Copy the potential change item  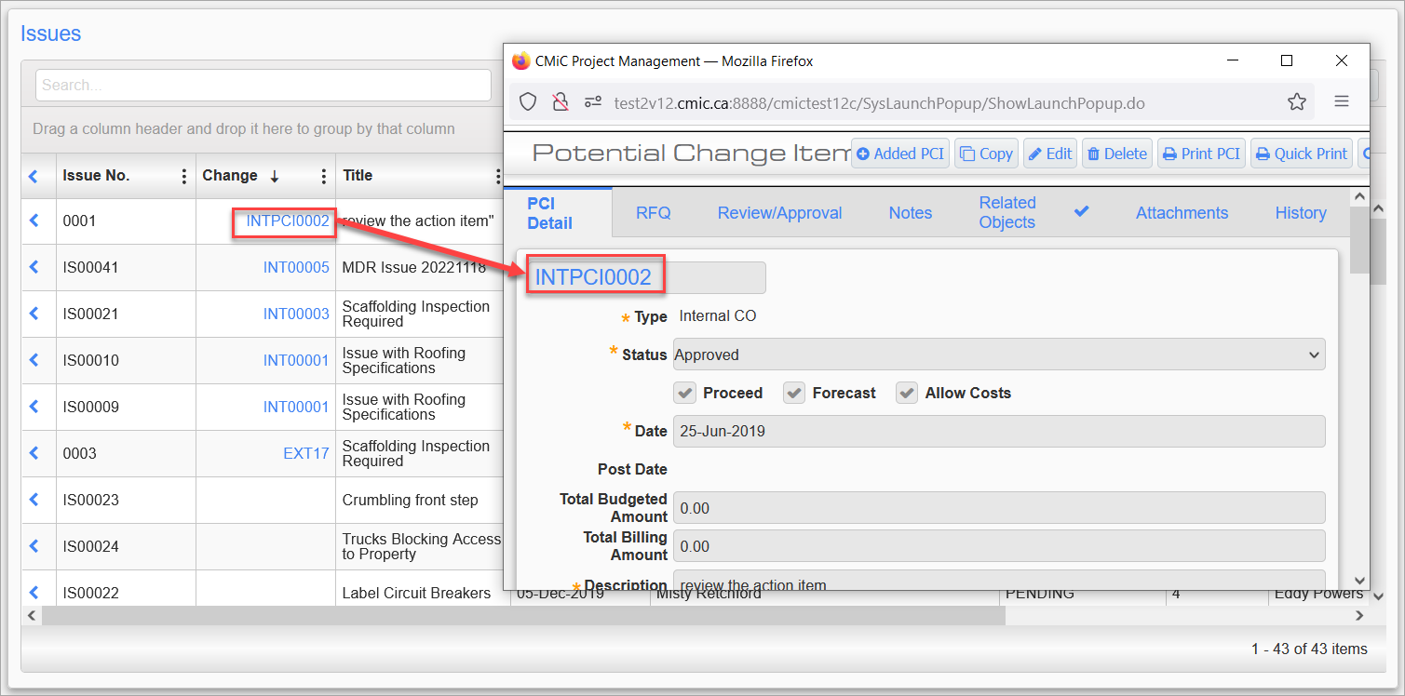coord(986,154)
